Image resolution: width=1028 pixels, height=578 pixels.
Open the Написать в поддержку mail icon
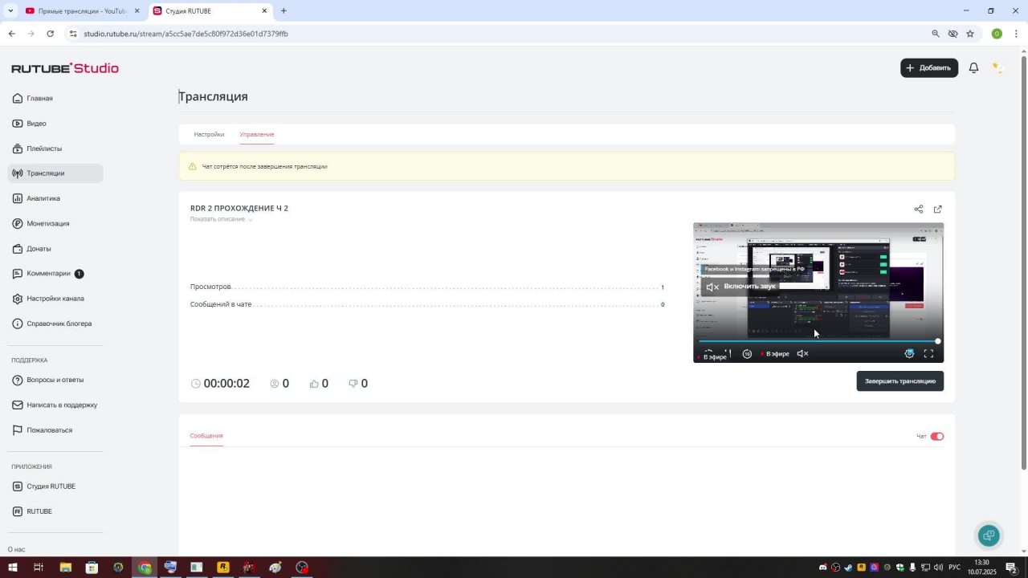click(18, 405)
